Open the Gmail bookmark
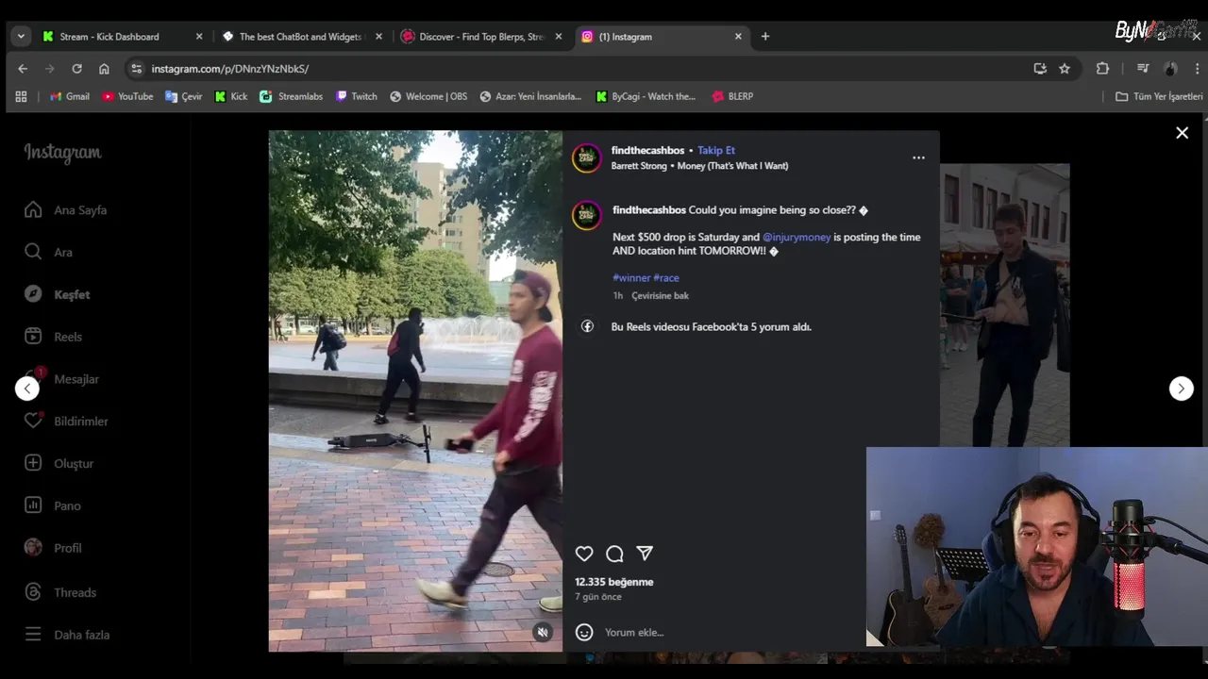 (x=70, y=96)
